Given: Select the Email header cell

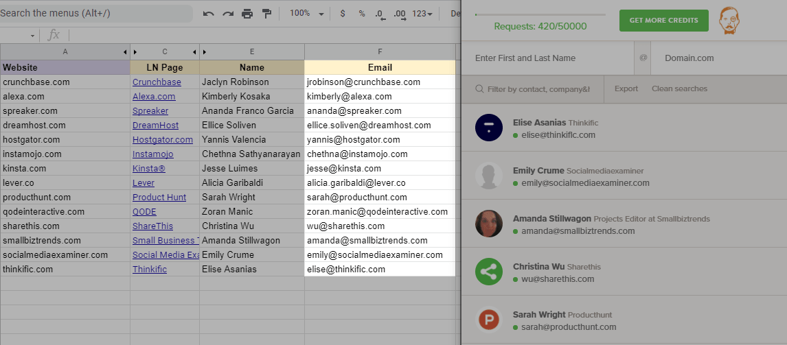Looking at the screenshot, I should [x=380, y=67].
